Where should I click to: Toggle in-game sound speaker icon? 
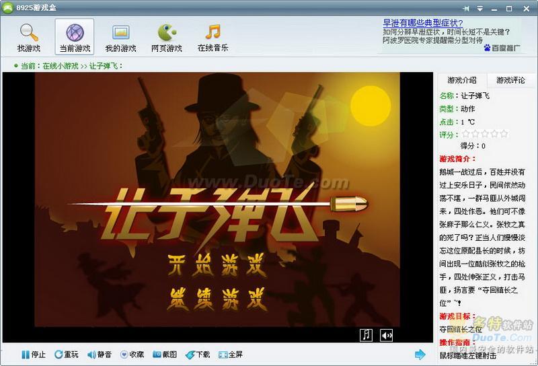[x=386, y=335]
